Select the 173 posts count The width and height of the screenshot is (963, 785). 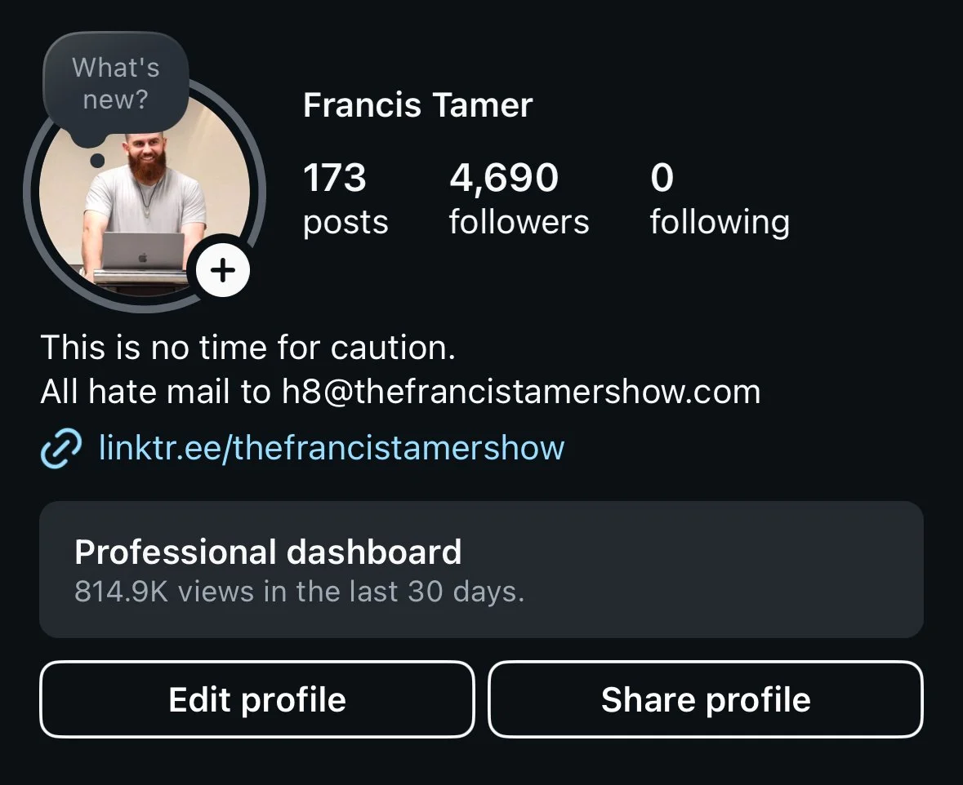coord(346,199)
